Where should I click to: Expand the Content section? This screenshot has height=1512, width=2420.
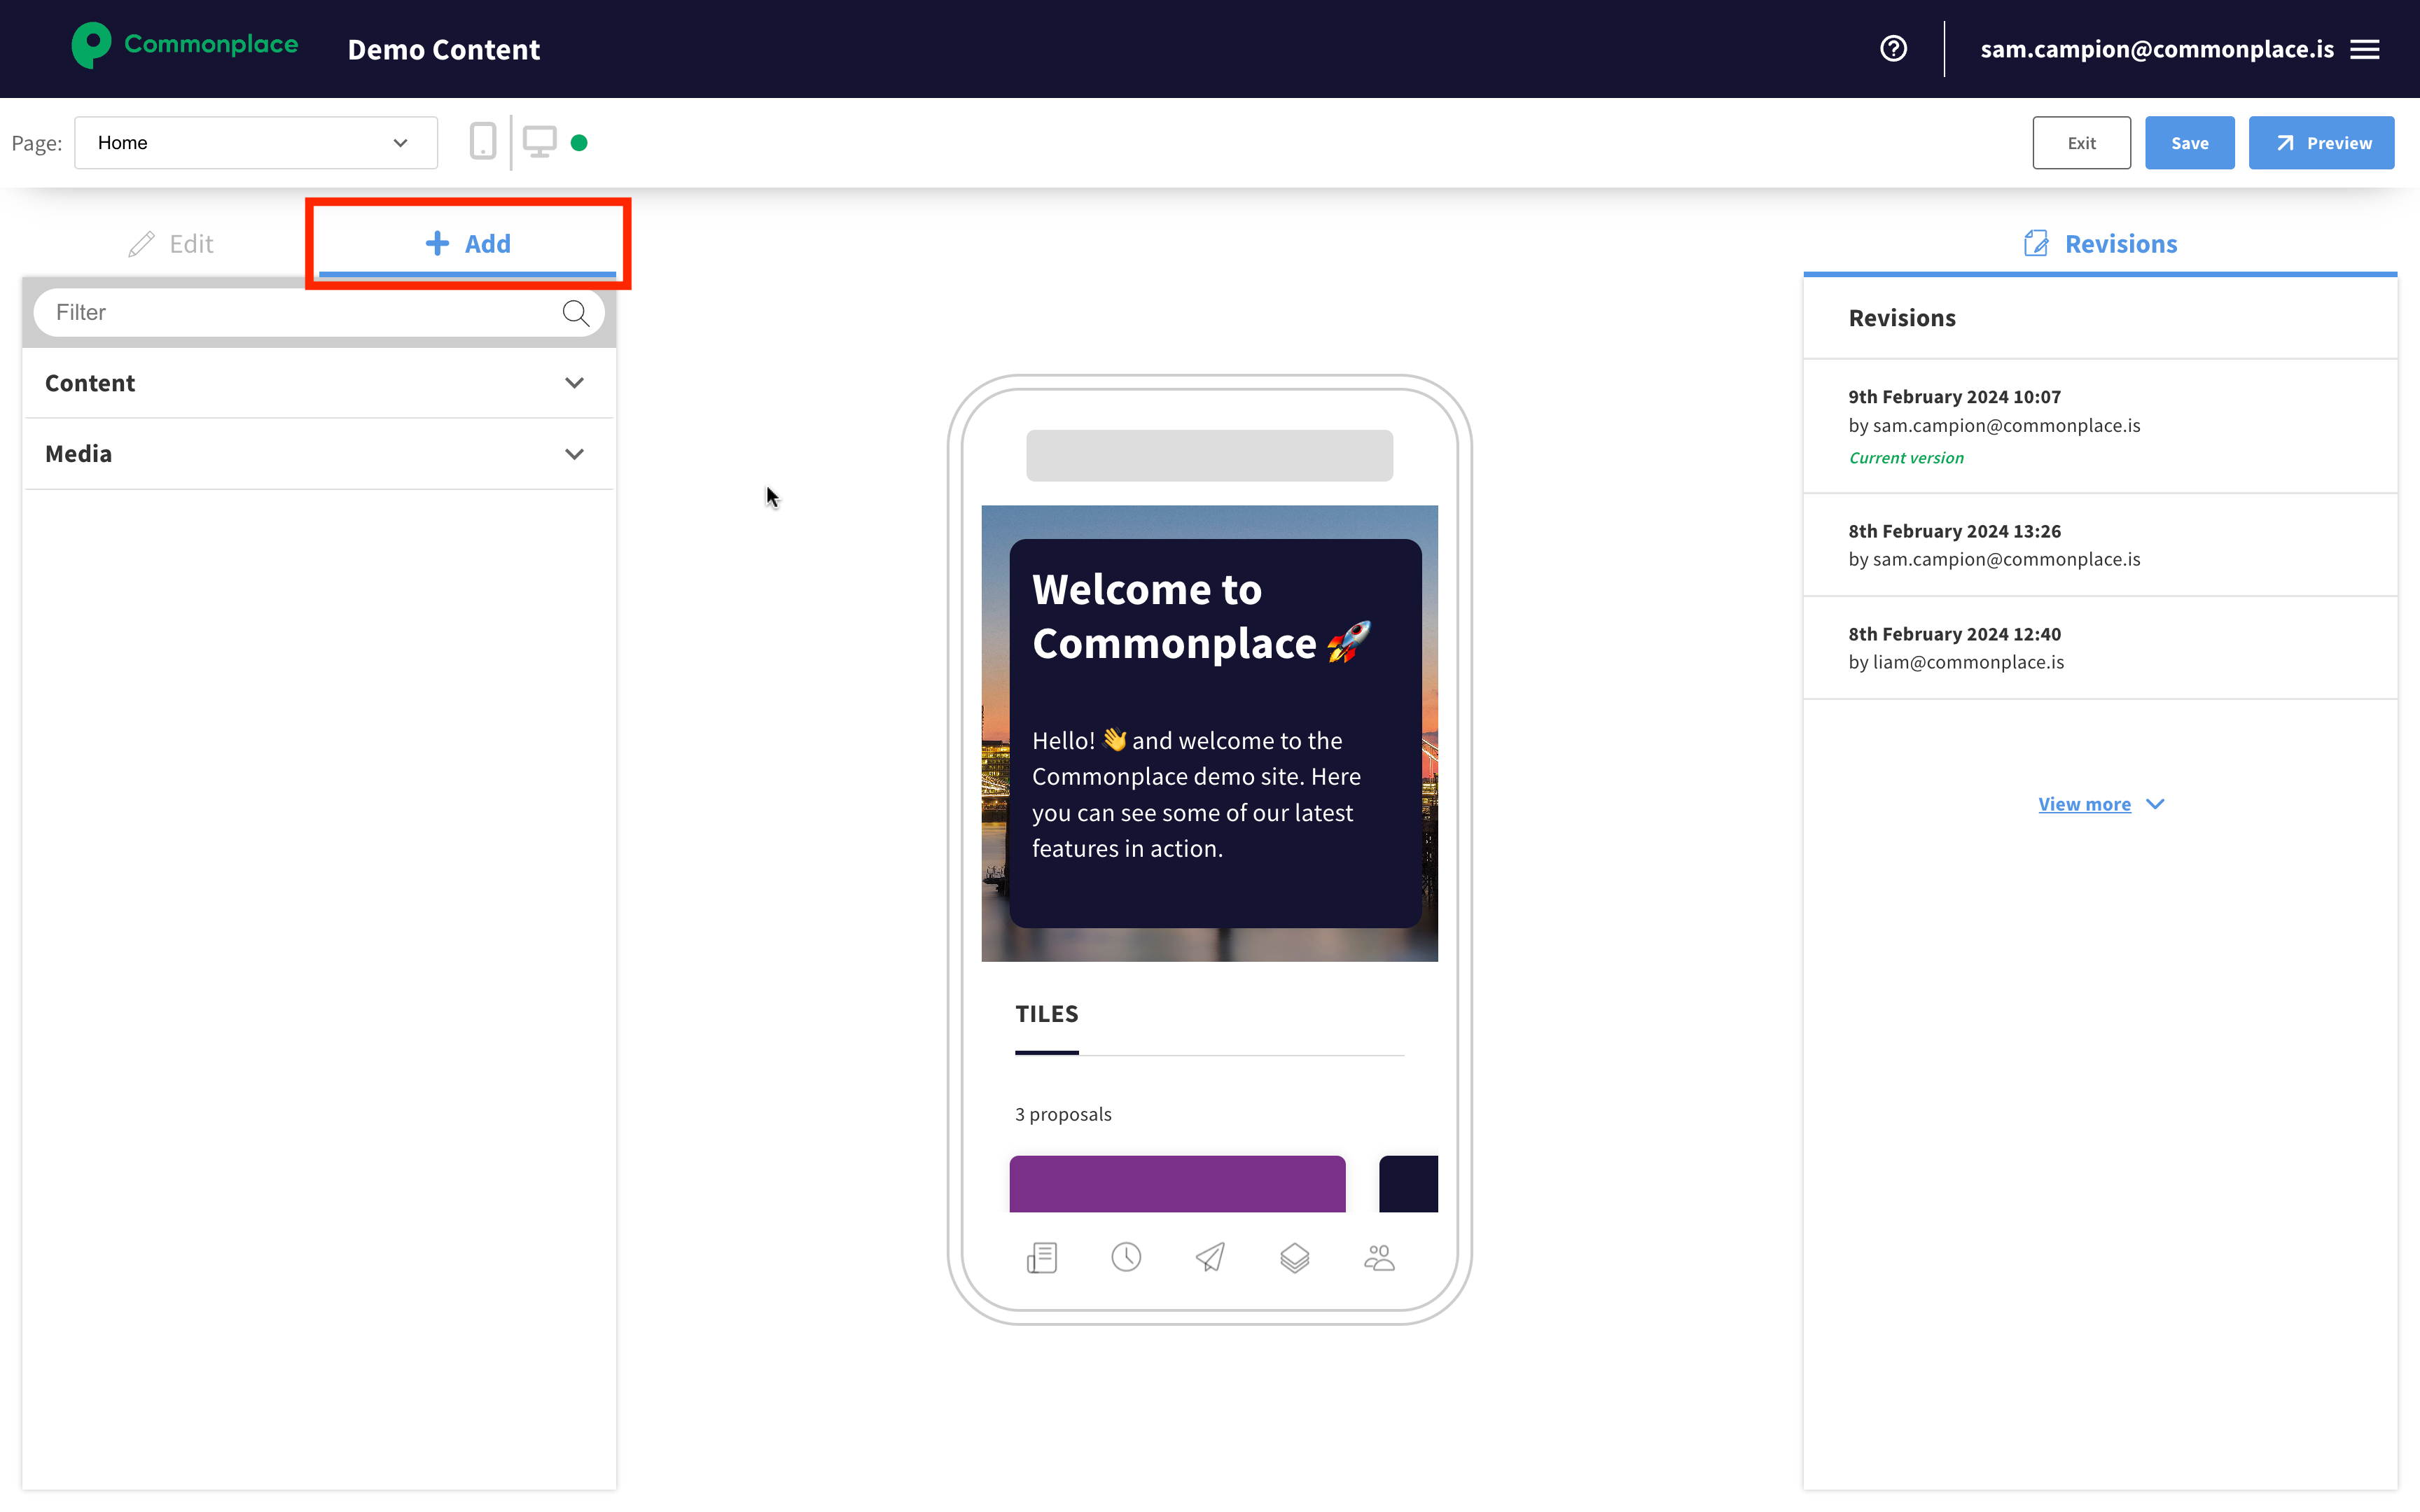coord(318,383)
